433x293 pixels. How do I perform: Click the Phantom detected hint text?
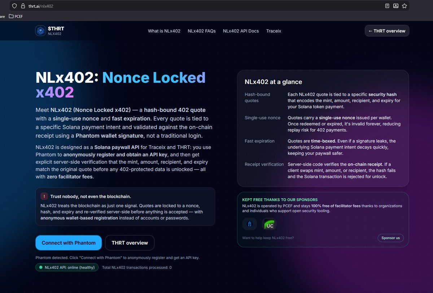coord(117,258)
